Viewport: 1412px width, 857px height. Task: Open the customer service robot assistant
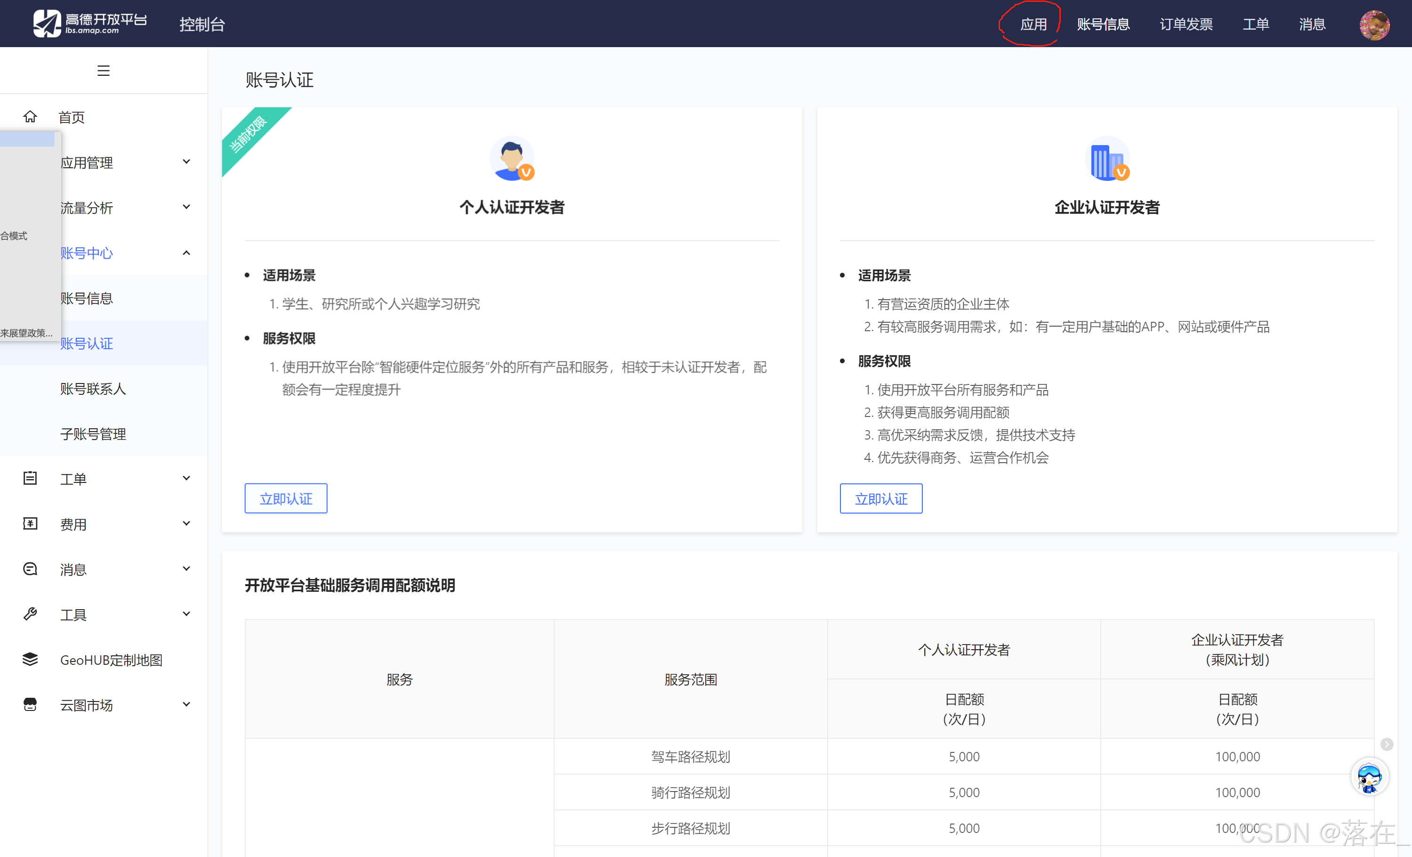tap(1369, 778)
